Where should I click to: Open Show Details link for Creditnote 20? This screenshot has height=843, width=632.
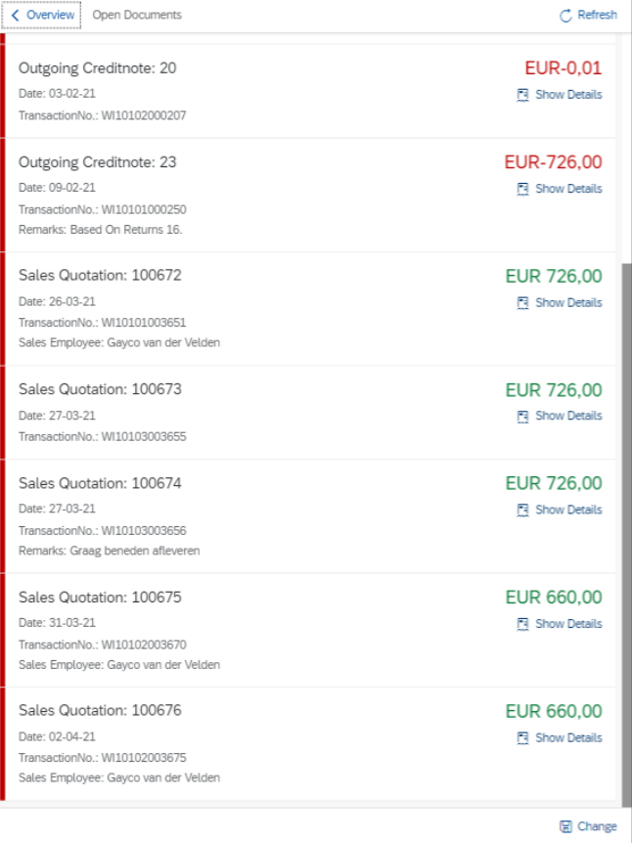pos(568,95)
